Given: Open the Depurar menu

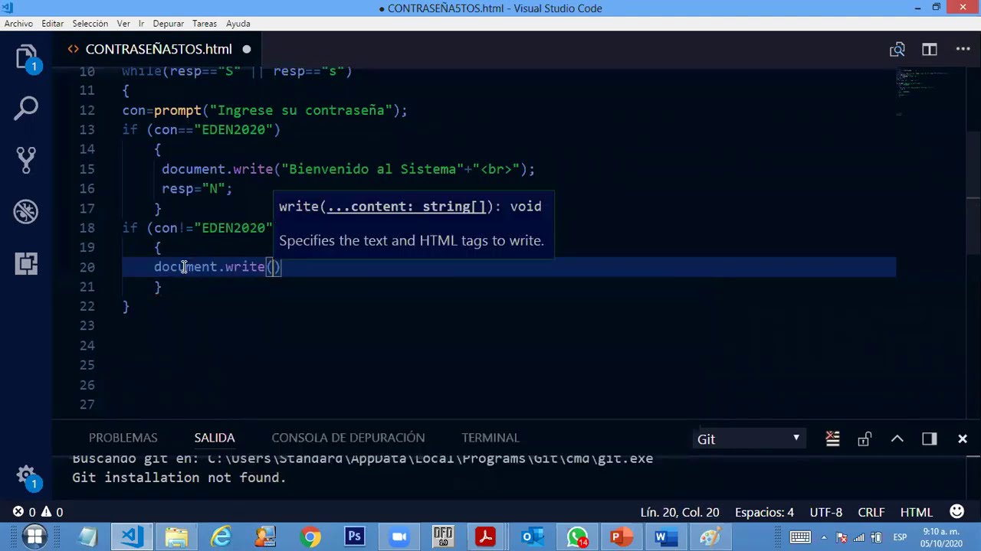Looking at the screenshot, I should click(168, 24).
